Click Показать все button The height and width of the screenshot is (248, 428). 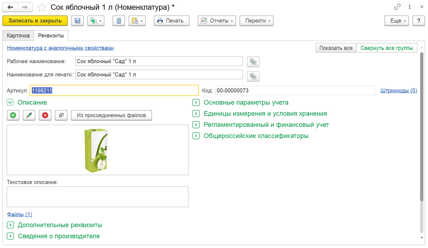click(336, 48)
